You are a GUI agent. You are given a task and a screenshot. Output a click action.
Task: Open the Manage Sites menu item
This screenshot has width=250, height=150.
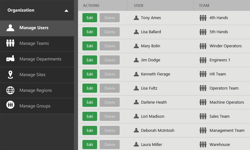click(x=32, y=75)
